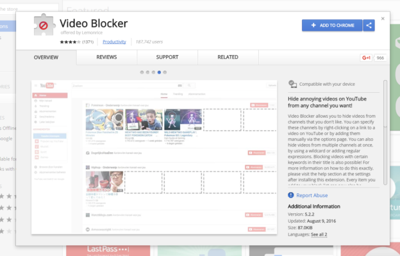Select the first screenshot carousel dot
The image size is (400, 256).
pos(142,72)
